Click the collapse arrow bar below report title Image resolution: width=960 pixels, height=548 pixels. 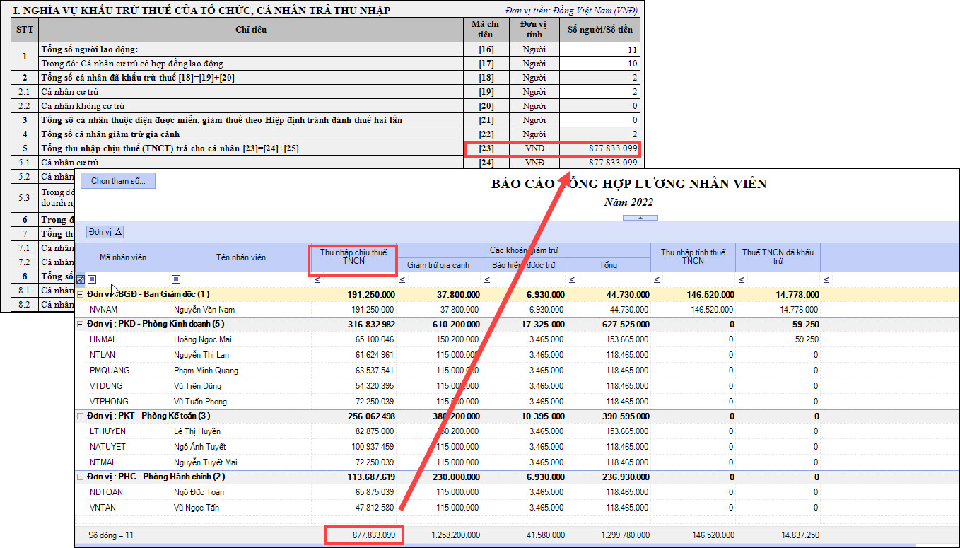click(x=640, y=218)
